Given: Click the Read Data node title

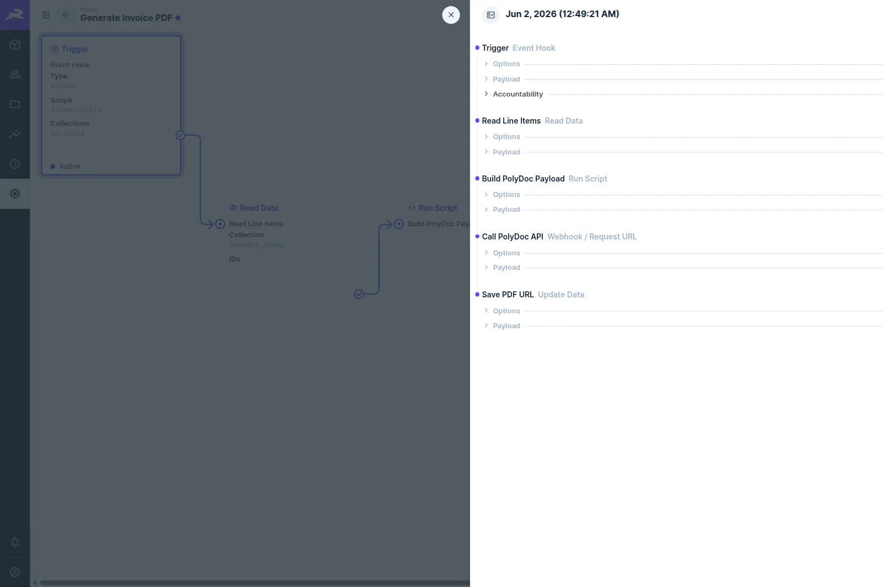Looking at the screenshot, I should click(258, 208).
